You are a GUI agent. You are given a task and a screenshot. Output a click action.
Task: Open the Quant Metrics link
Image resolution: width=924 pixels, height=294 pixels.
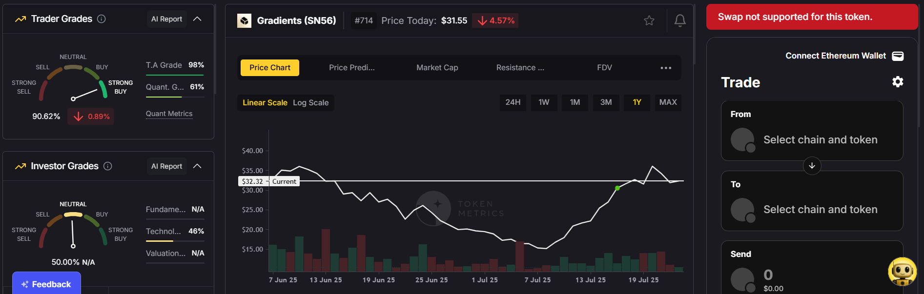pyautogui.click(x=169, y=114)
